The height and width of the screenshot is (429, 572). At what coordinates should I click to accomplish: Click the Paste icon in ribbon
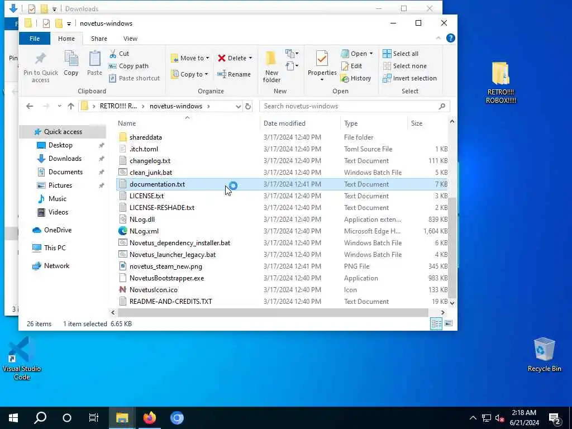(x=95, y=59)
